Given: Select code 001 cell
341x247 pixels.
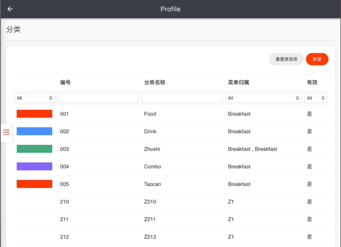Looking at the screenshot, I should point(64,114).
